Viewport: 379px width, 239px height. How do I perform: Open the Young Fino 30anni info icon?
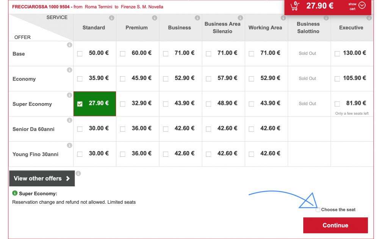(x=69, y=145)
